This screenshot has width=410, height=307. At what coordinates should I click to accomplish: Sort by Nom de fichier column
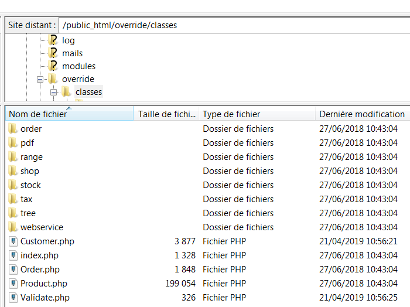(69, 114)
